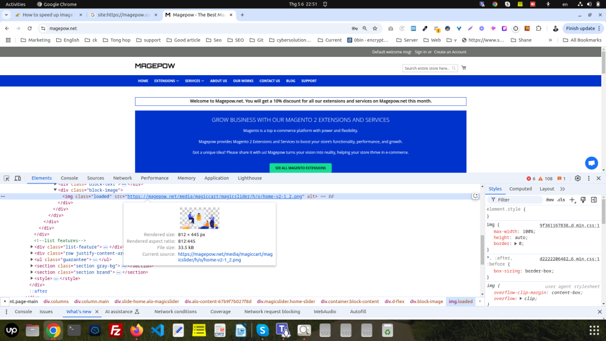Expand the border shorthand property in Styles
Image resolution: width=606 pixels, height=341 pixels.
click(515, 243)
